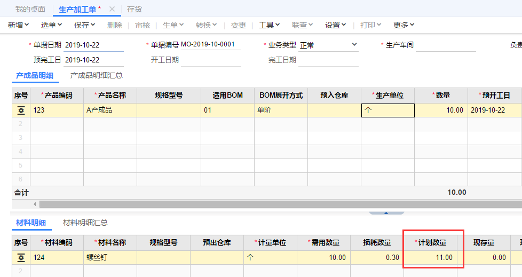Open the 新增 dropdown menu
The width and height of the screenshot is (522, 277).
click(x=19, y=25)
